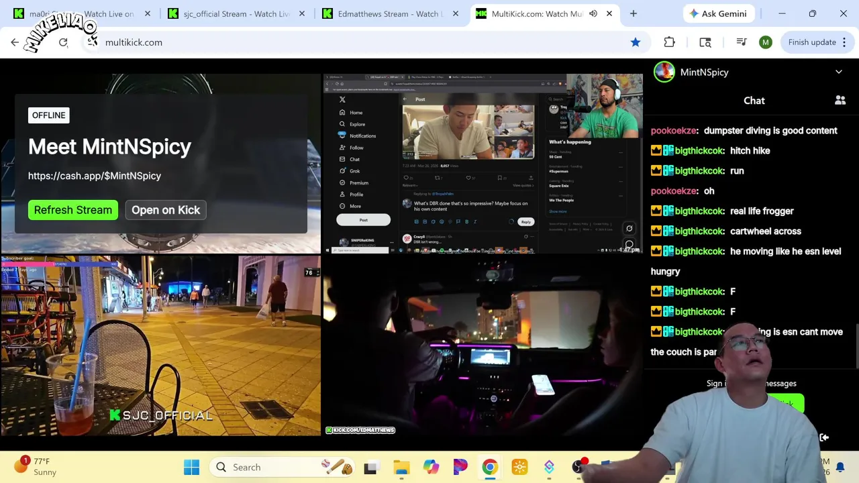Click the top-right X post stream video

coord(483,164)
